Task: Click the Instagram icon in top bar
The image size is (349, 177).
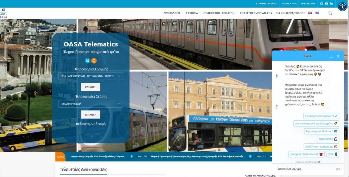Action: click(321, 3)
